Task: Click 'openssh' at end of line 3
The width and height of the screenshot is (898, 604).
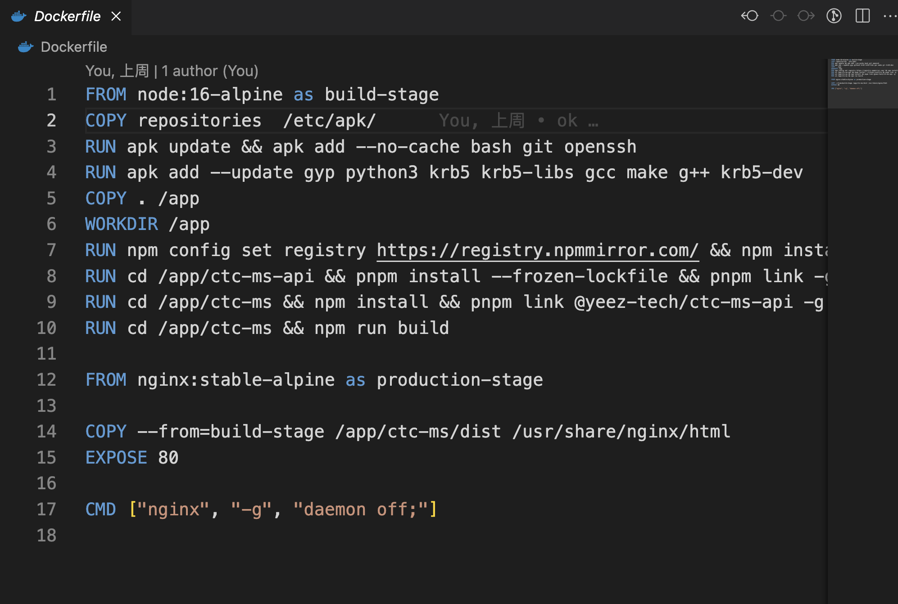Action: pos(600,147)
